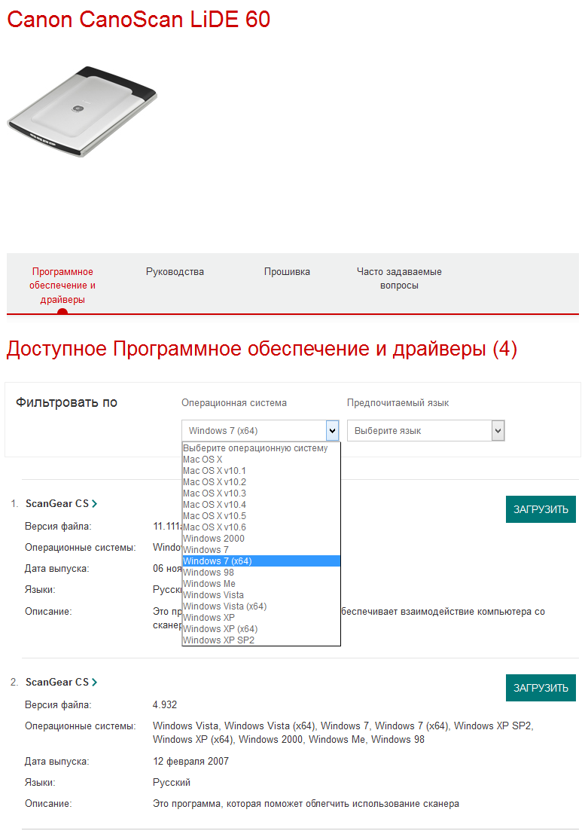Pick 'Windows 98' from the list
585x834 pixels.
[x=261, y=573]
